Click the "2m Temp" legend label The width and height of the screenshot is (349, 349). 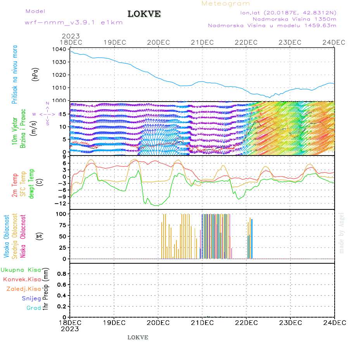(15, 185)
